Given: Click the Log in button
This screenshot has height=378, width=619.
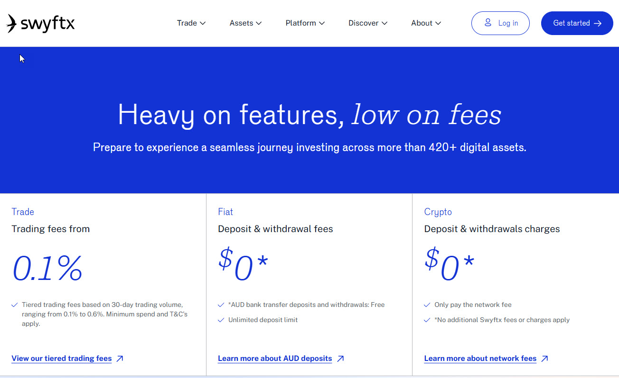Looking at the screenshot, I should [500, 23].
